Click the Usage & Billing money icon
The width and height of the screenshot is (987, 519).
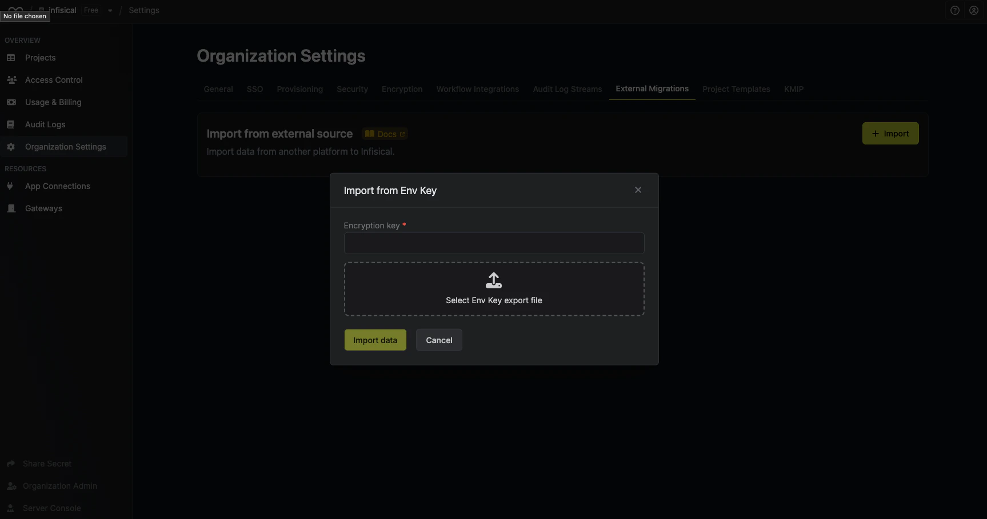11,102
